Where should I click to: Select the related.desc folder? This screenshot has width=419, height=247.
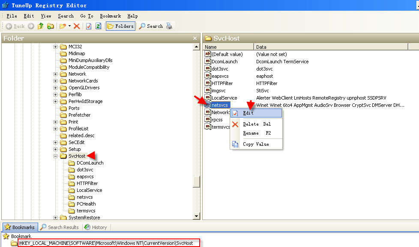click(x=77, y=135)
